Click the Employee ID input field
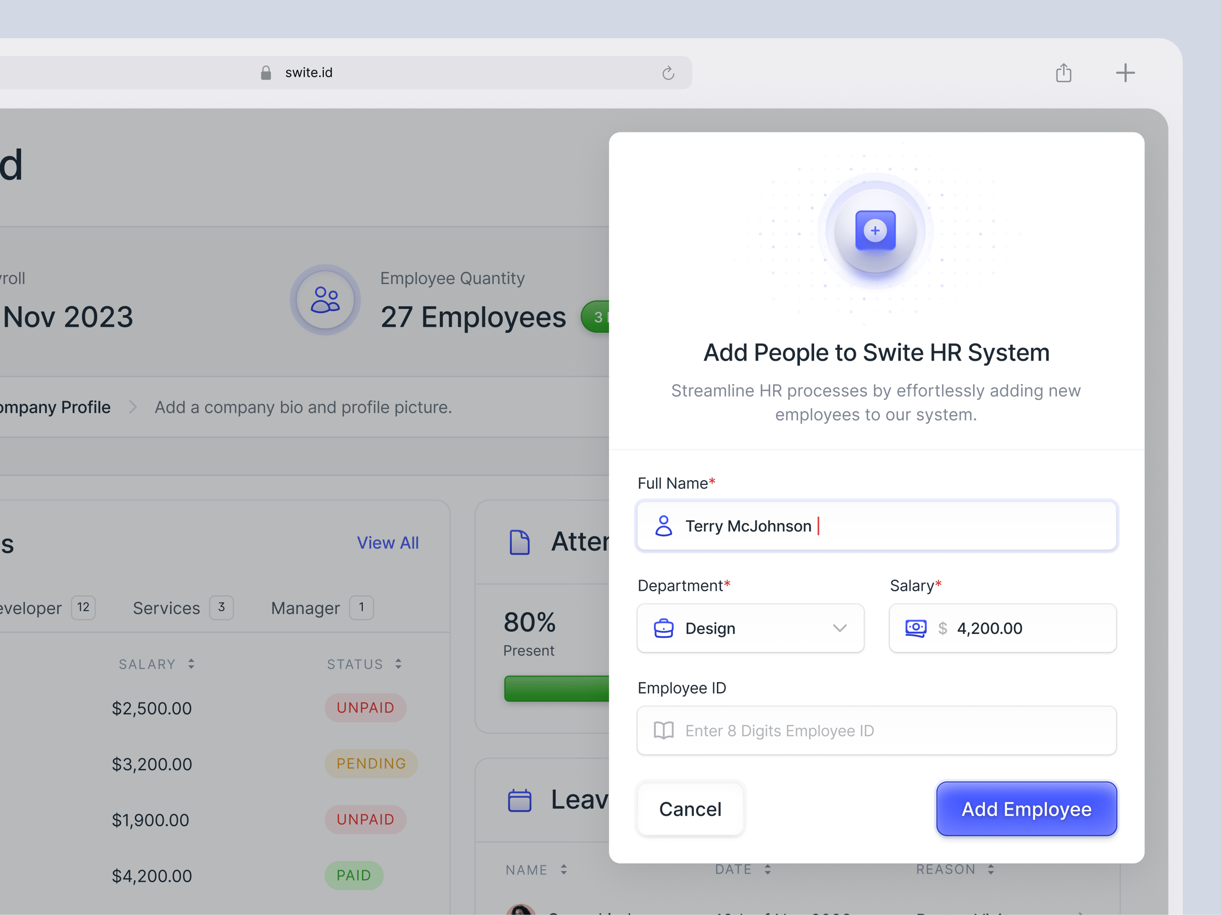Image resolution: width=1221 pixels, height=915 pixels. pos(877,730)
